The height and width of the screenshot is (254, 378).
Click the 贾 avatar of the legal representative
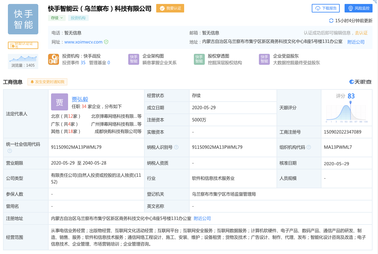(x=60, y=102)
